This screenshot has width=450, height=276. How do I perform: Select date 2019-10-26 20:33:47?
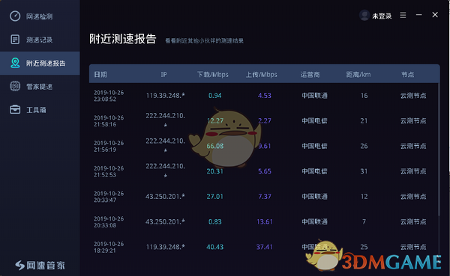109,197
